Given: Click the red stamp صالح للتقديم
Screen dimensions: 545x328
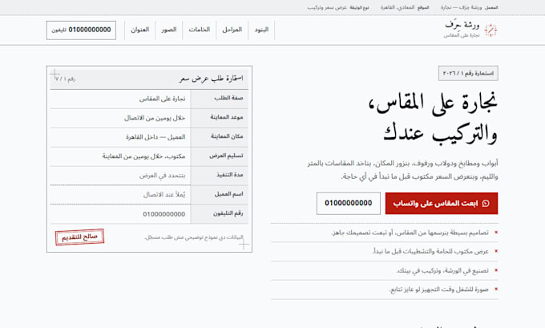Looking at the screenshot, I should click(79, 237).
